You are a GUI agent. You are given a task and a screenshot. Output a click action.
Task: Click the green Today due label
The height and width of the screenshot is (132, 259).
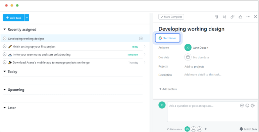point(135,47)
